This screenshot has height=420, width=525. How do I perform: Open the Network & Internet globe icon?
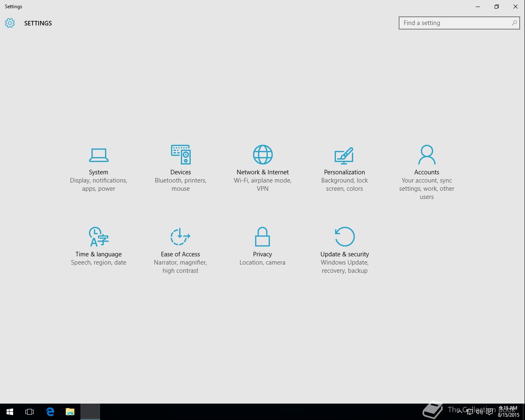click(x=262, y=155)
